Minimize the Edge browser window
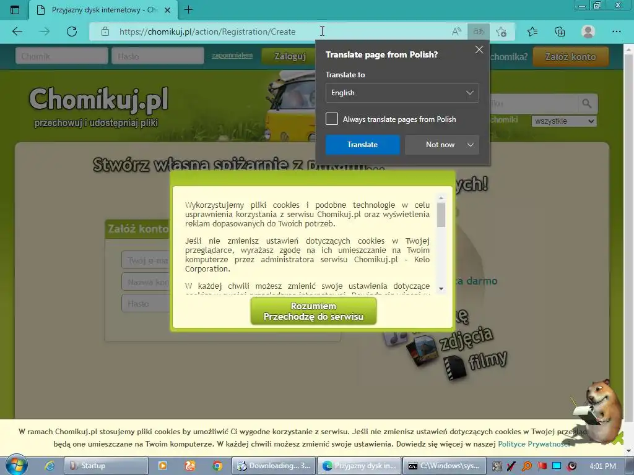This screenshot has height=475, width=634. [x=582, y=6]
